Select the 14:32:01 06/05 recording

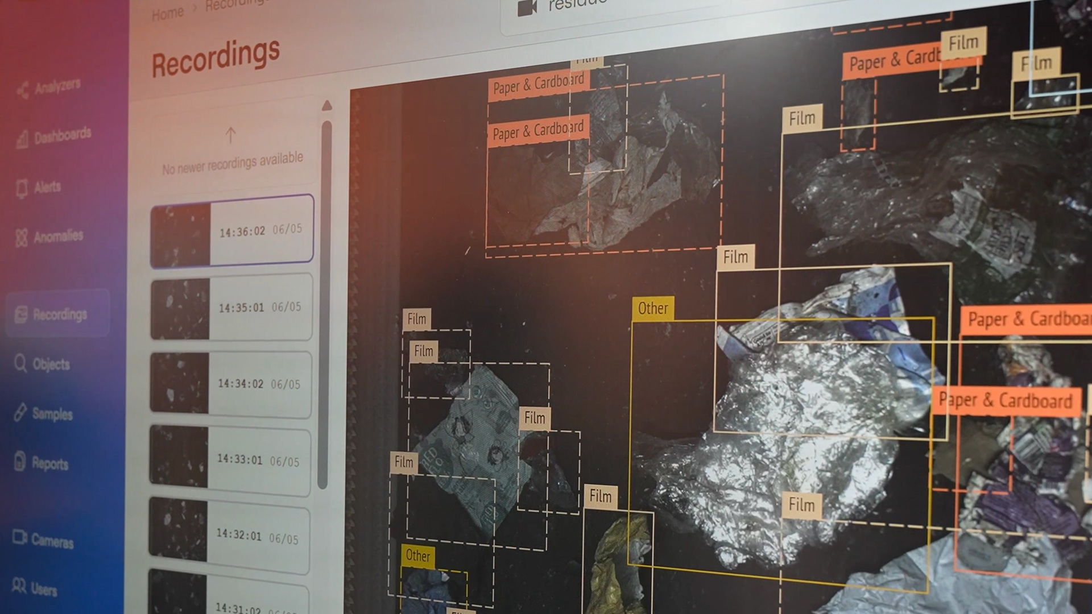229,534
